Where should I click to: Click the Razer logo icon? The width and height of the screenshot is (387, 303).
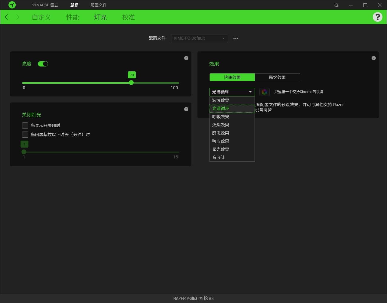(12, 5)
